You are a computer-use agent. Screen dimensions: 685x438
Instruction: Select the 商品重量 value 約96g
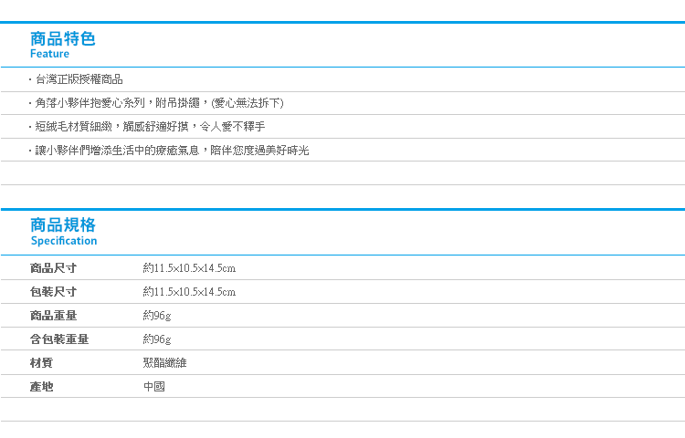[157, 316]
